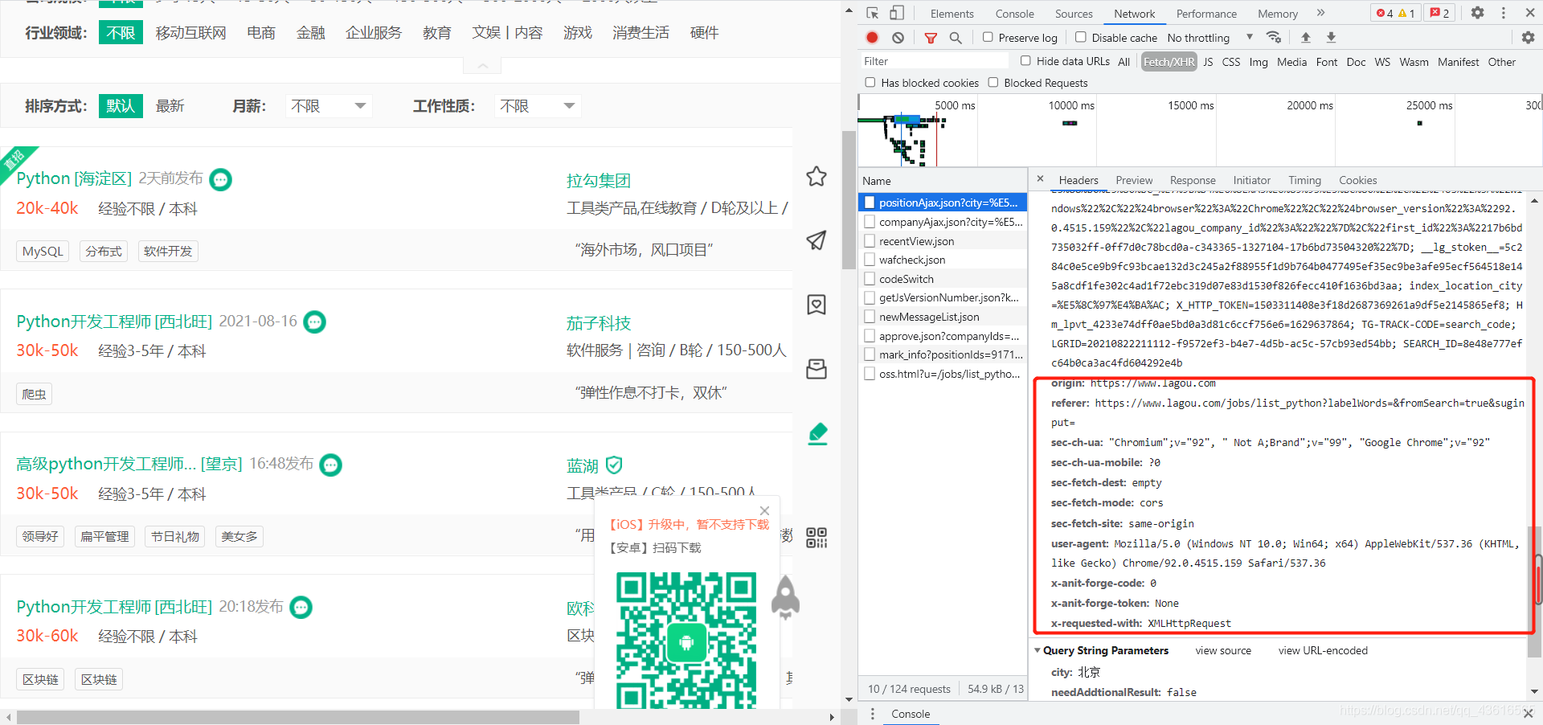Stop recording the network log
The image size is (1543, 725).
(871, 37)
